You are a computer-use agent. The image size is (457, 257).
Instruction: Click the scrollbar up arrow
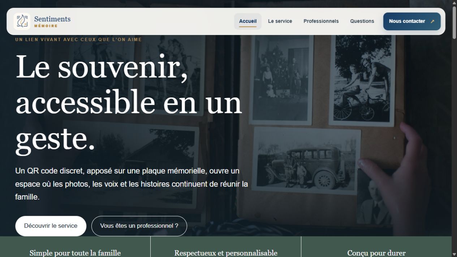pos(454,3)
